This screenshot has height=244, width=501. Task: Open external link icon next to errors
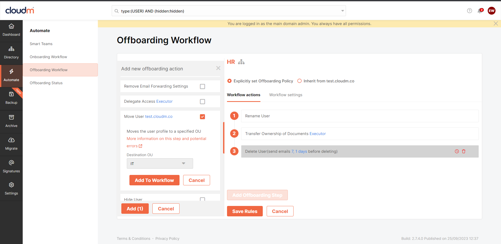point(140,146)
